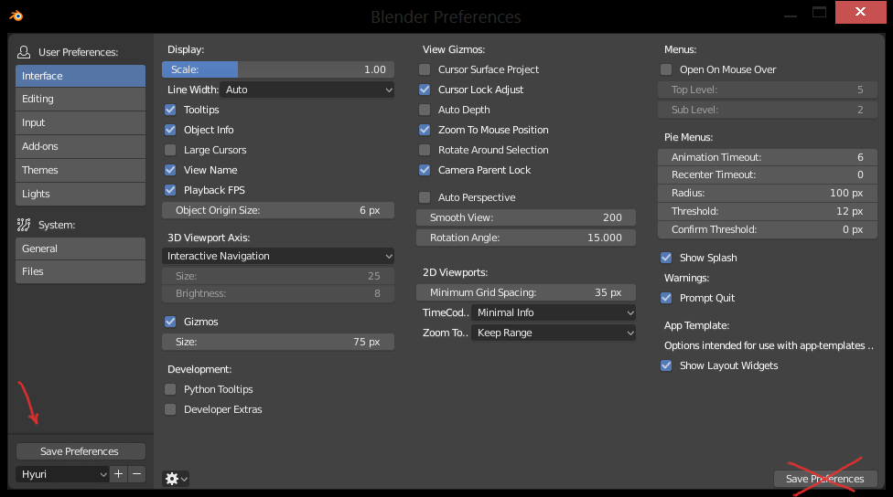893x497 pixels.
Task: Open the Add-ons tab
Action: pyautogui.click(x=81, y=146)
